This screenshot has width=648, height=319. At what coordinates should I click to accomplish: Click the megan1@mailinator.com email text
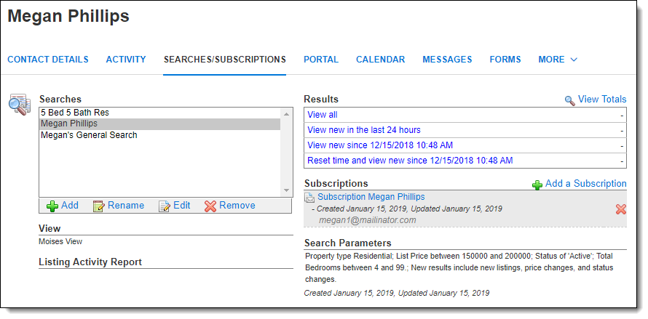click(x=368, y=220)
